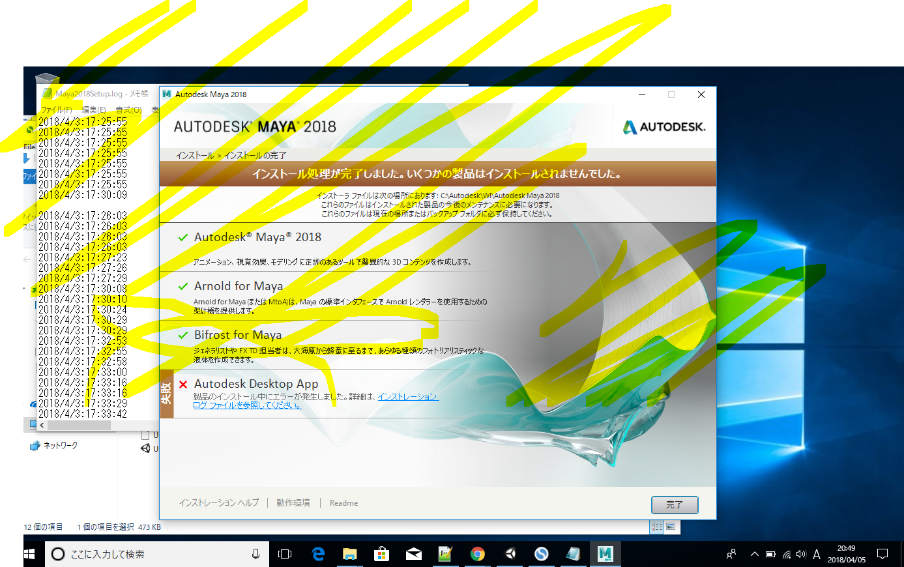Click log line 2018/4/3:17:32:55 in Notepad
904x567 pixels.
coord(83,351)
